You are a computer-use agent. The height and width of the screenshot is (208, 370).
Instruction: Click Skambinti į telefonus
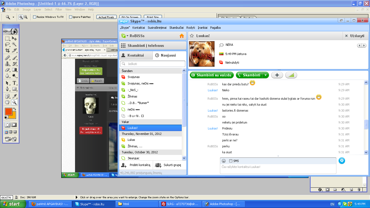[153, 45]
